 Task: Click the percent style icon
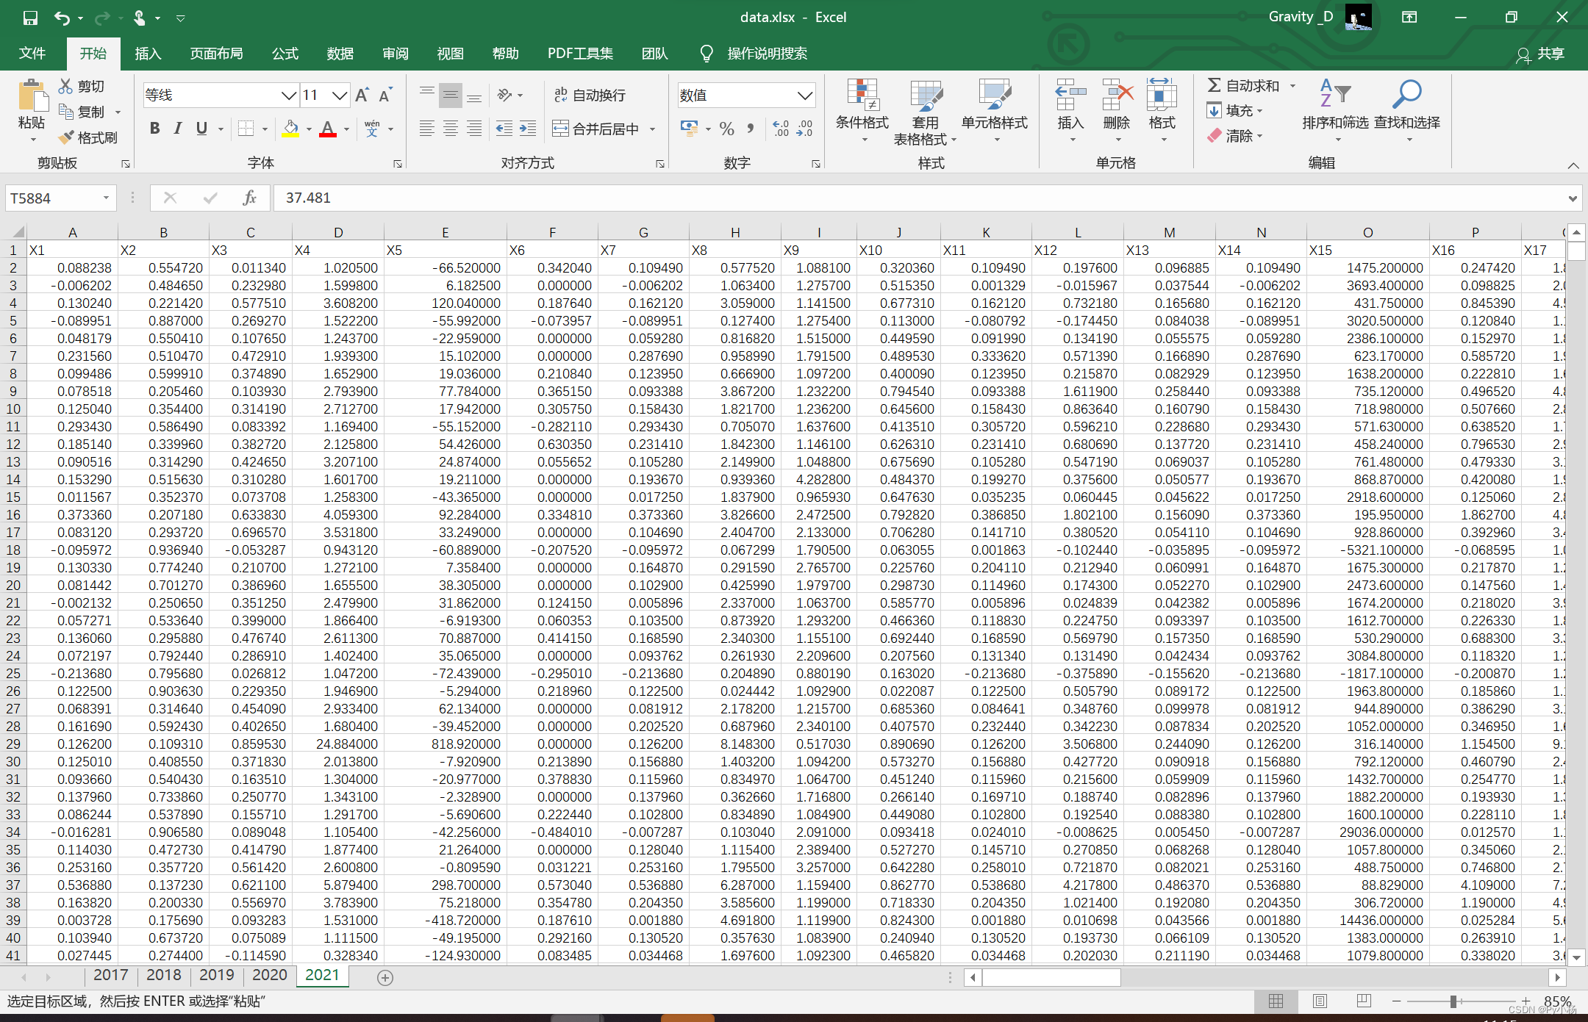click(x=726, y=129)
